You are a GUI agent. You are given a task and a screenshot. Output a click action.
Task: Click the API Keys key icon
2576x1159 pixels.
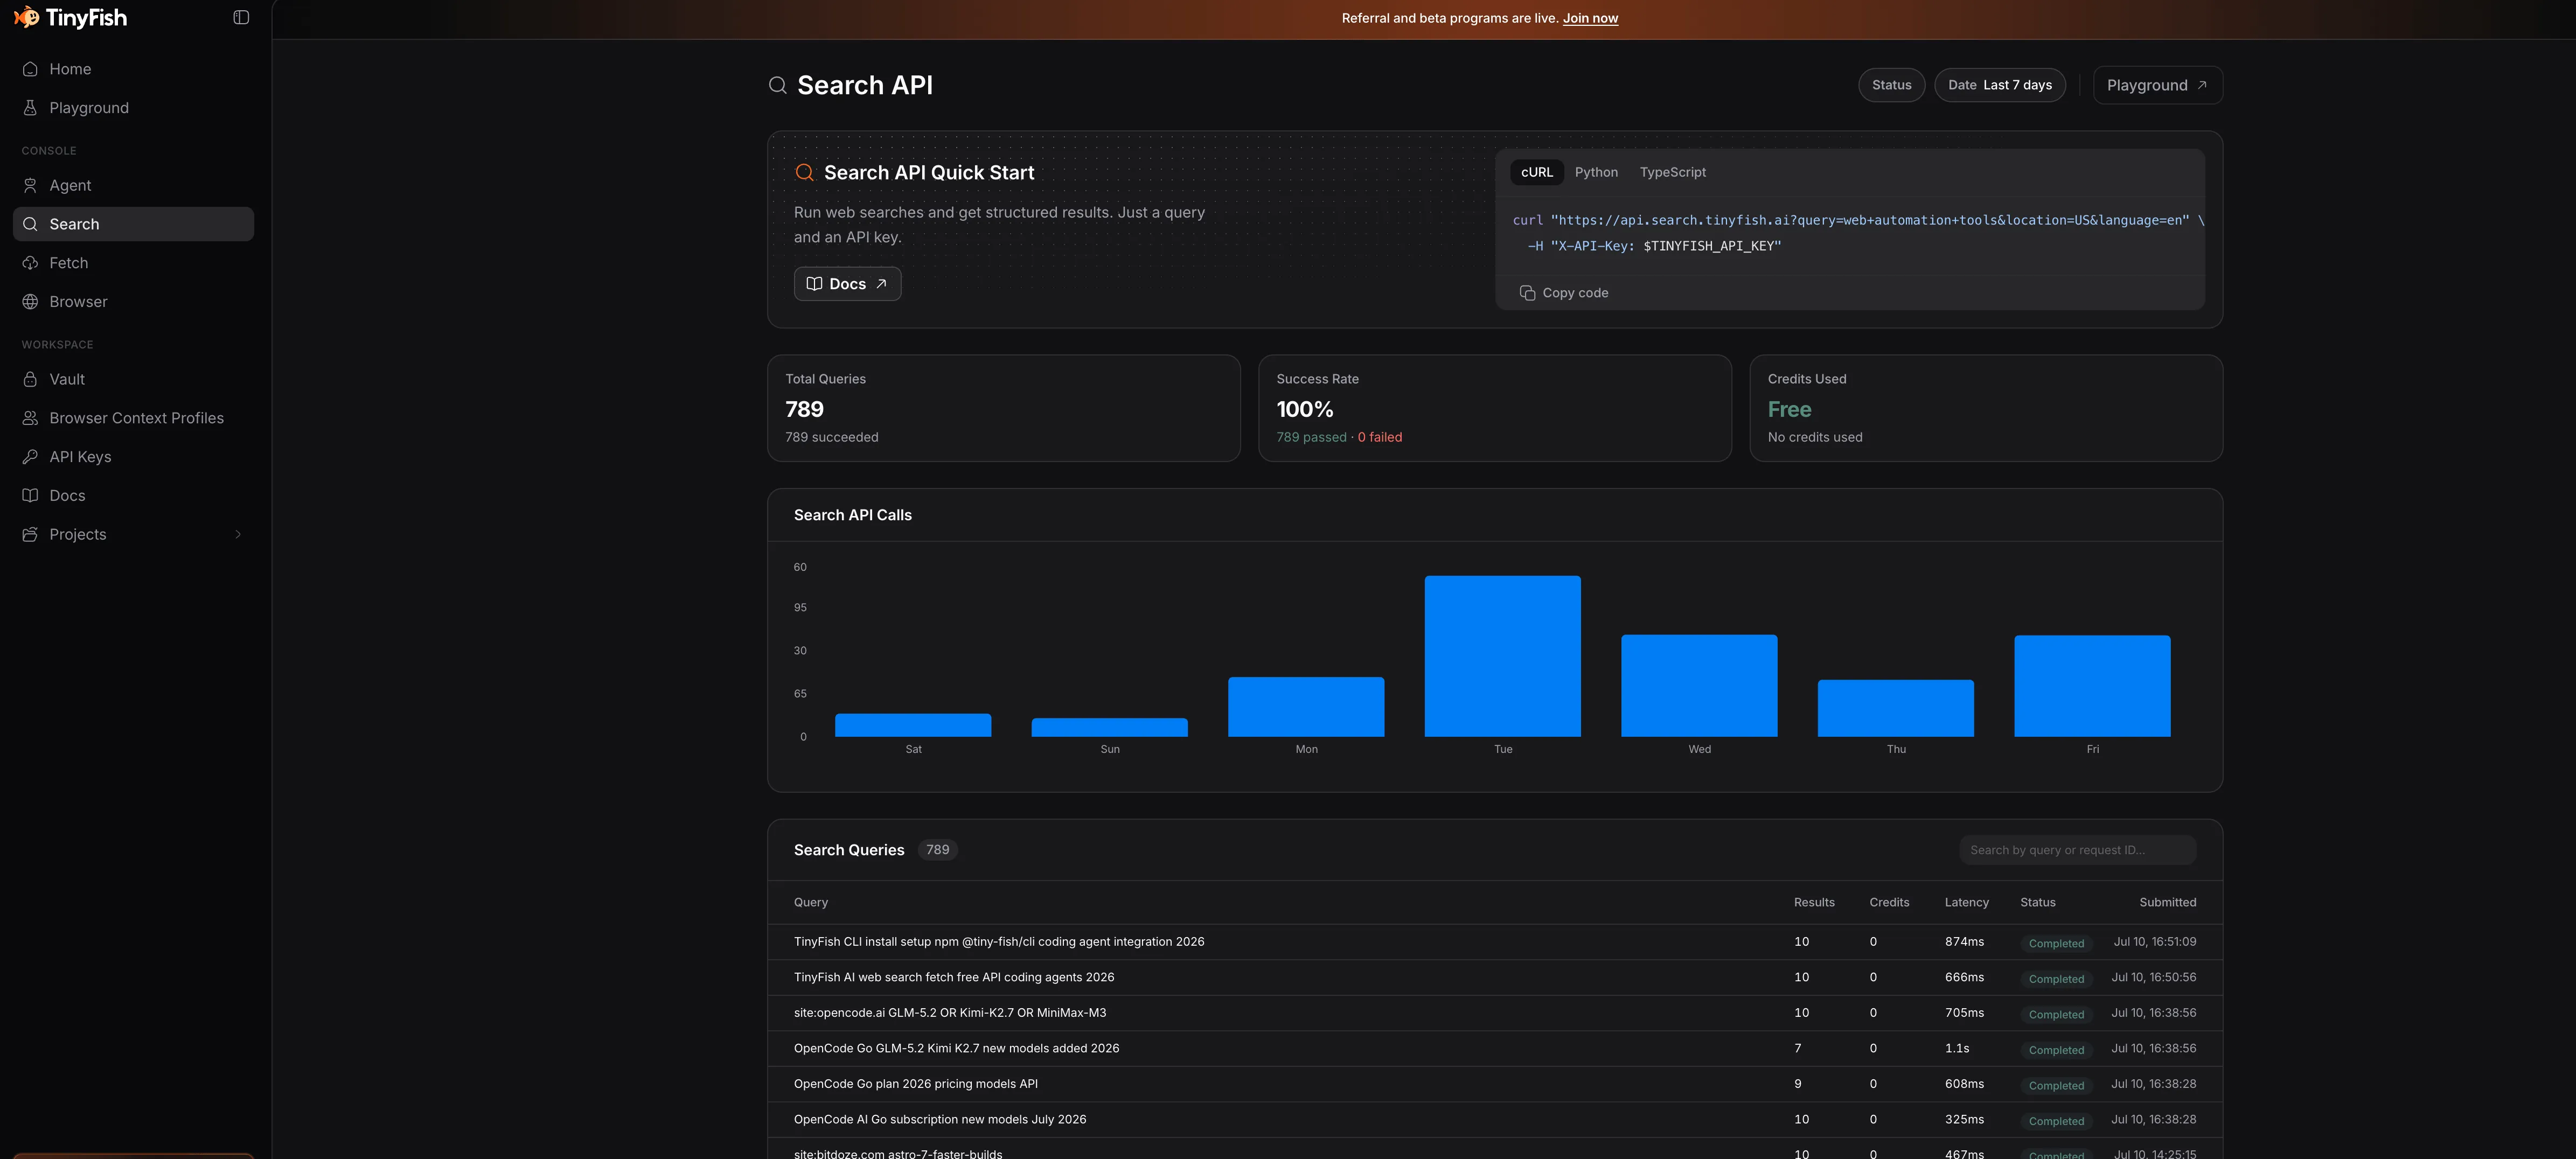click(30, 457)
